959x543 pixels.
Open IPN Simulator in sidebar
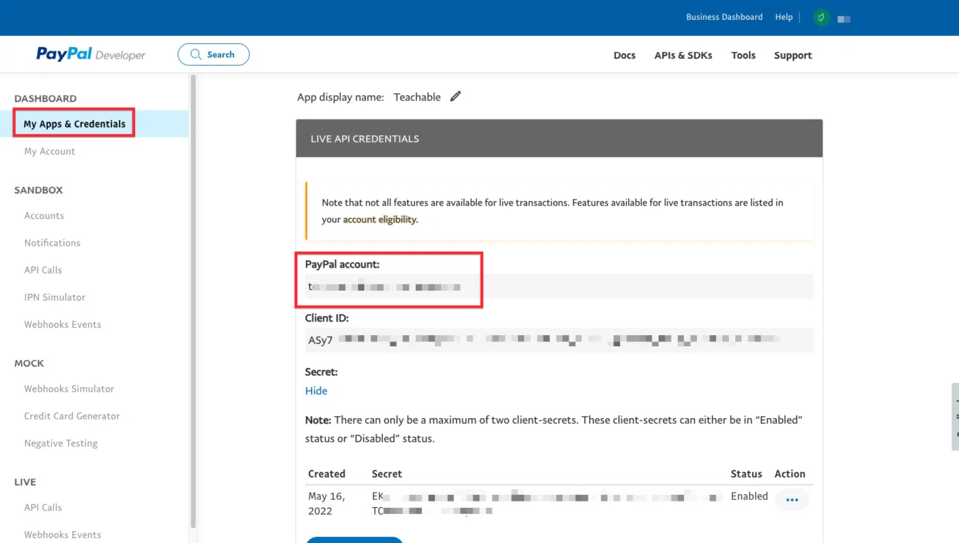pyautogui.click(x=55, y=297)
